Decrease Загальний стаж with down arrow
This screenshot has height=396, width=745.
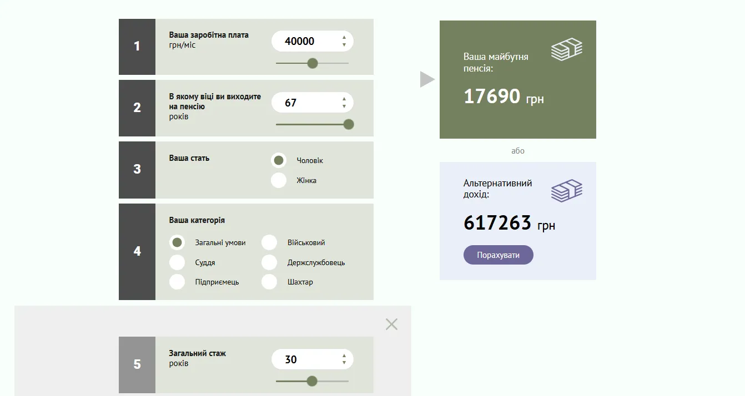[x=344, y=363]
